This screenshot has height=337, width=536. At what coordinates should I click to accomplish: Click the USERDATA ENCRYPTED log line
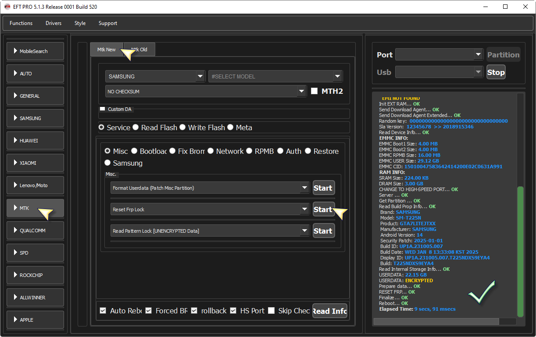[x=406, y=280]
